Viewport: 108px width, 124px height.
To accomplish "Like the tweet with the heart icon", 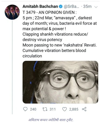I will [x=65, y=109].
